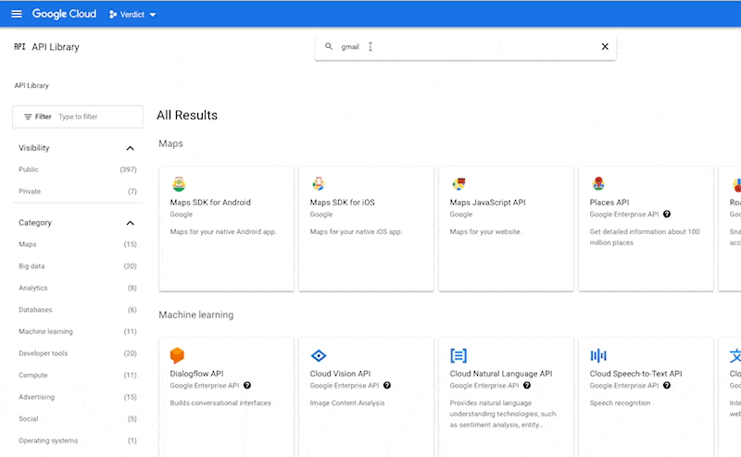Click help icon on Dialogflow API card
This screenshot has height=457, width=741.
pos(247,386)
